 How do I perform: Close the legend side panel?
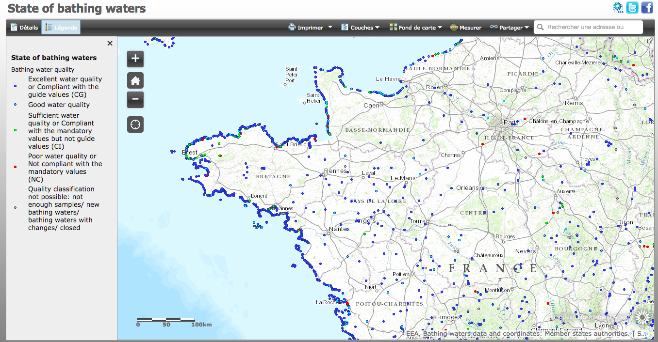click(110, 43)
